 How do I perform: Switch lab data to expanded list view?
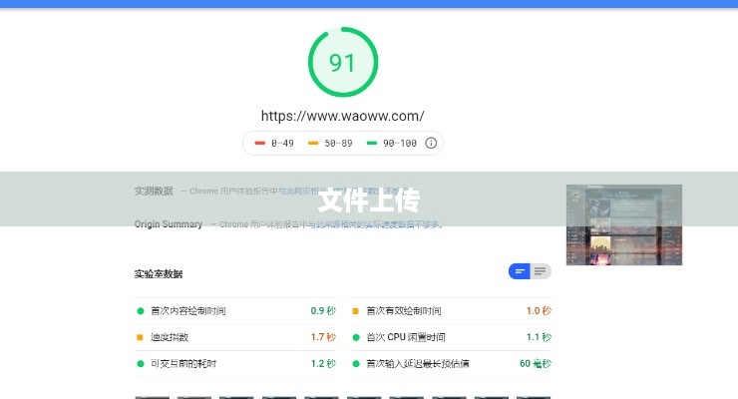[541, 271]
